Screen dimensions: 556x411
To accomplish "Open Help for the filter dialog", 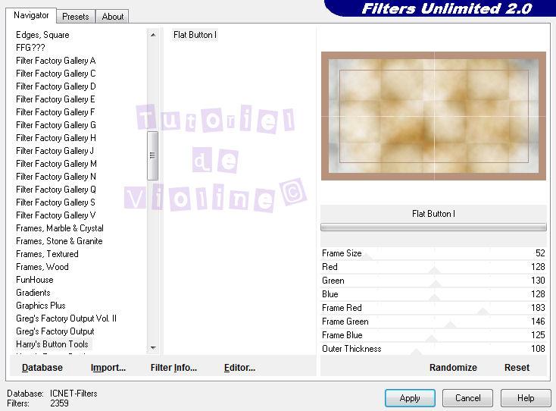I will (526, 397).
